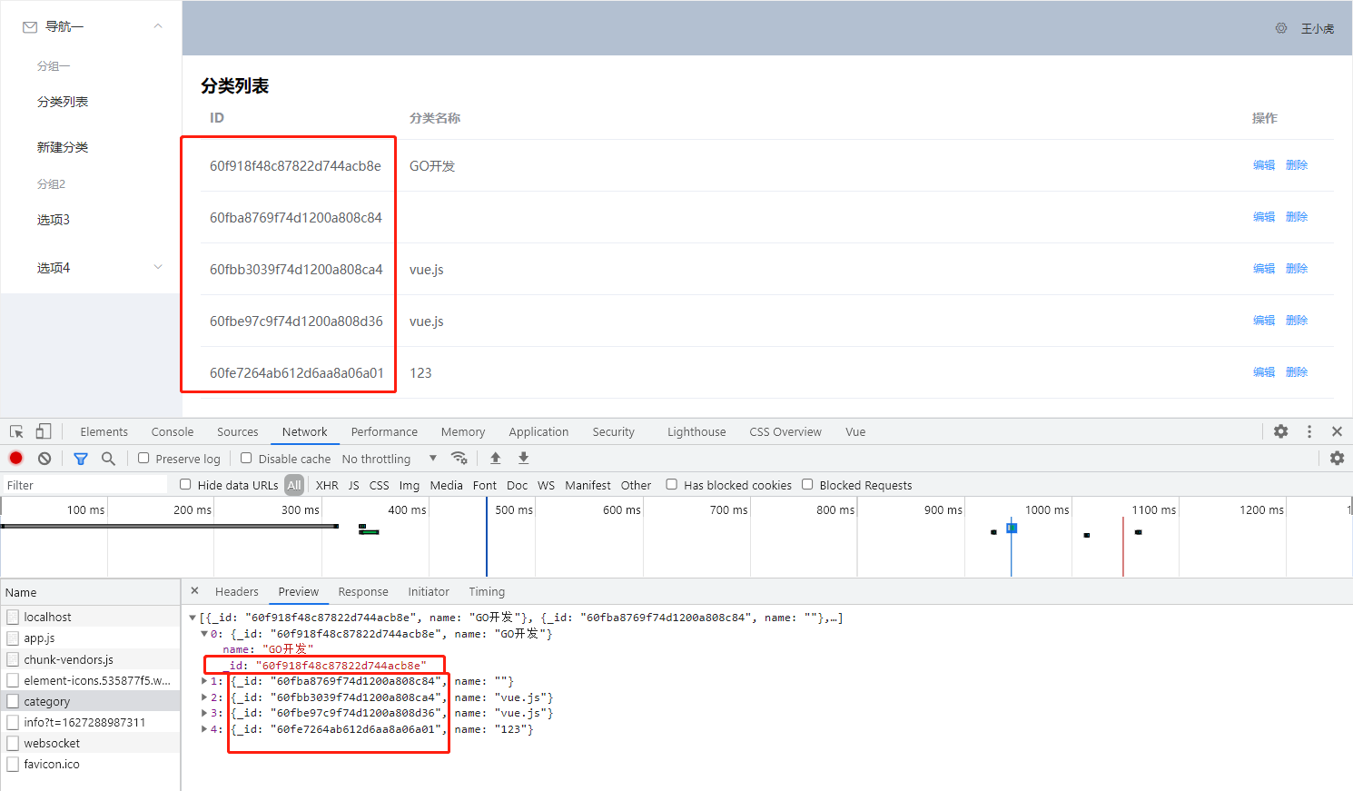The height and width of the screenshot is (791, 1353).
Task: Open DevTools more options menu icon
Action: 1309,432
